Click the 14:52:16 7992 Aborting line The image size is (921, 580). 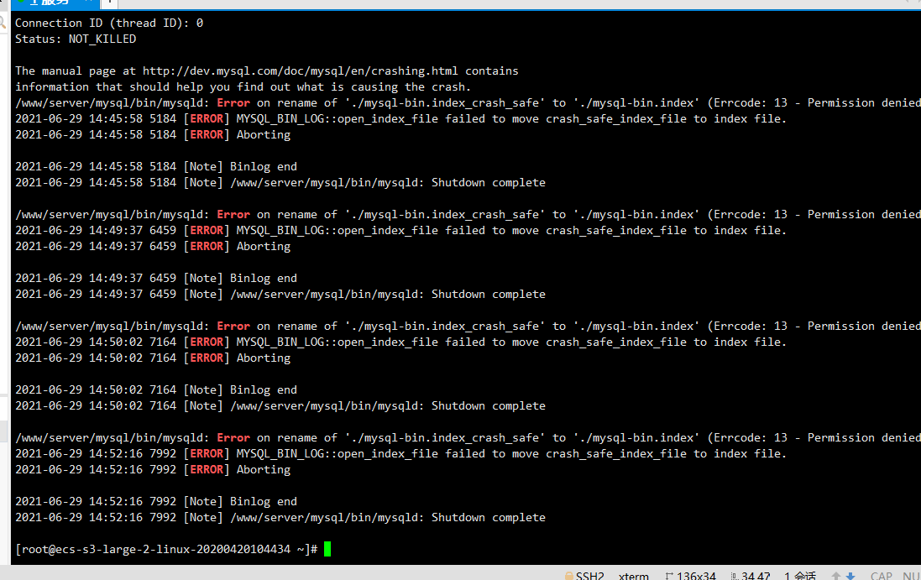click(153, 469)
